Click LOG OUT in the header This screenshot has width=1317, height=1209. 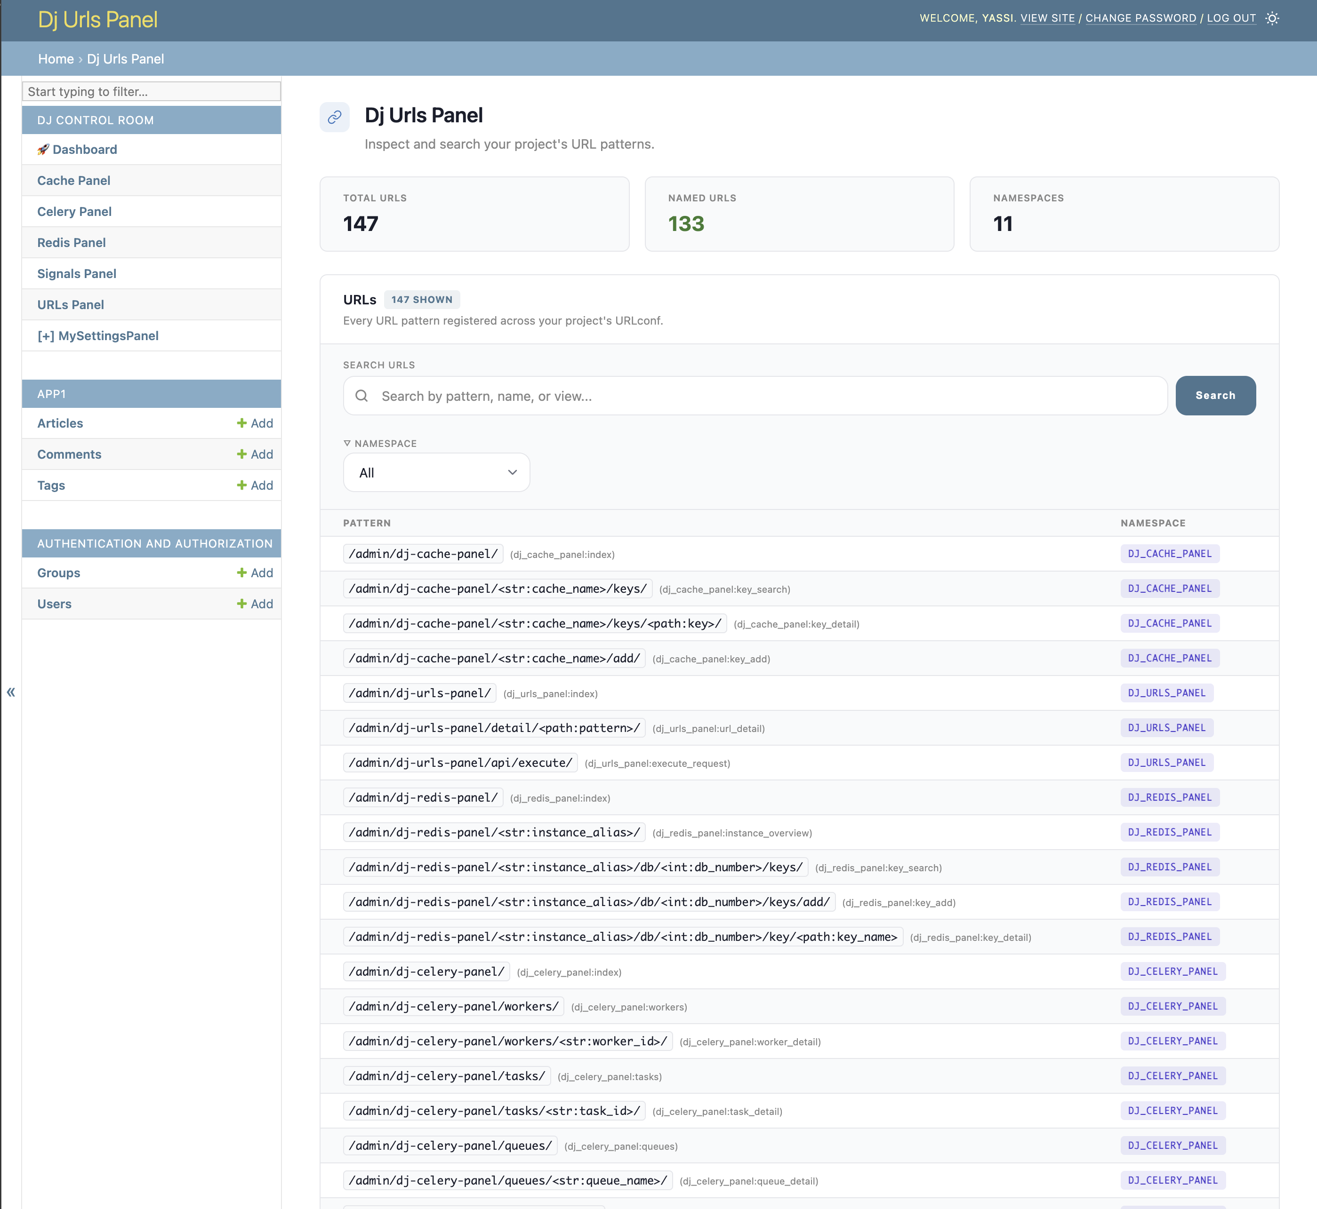pyautogui.click(x=1231, y=18)
